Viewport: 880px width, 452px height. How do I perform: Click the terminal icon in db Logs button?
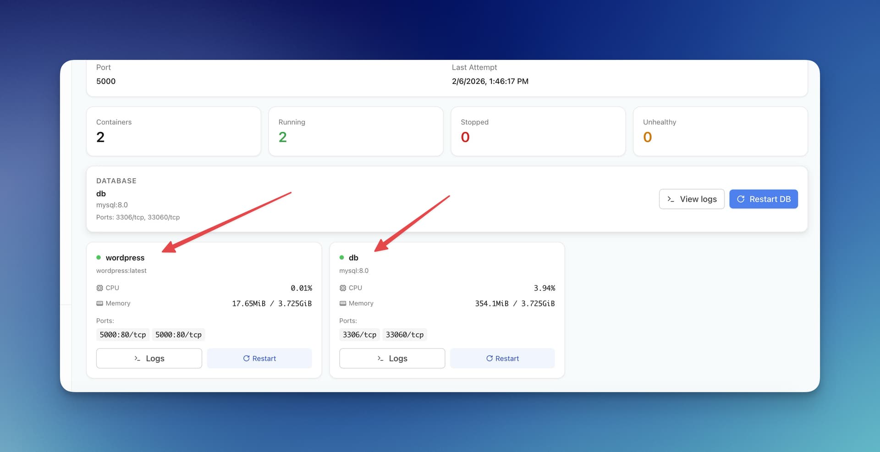click(x=380, y=359)
